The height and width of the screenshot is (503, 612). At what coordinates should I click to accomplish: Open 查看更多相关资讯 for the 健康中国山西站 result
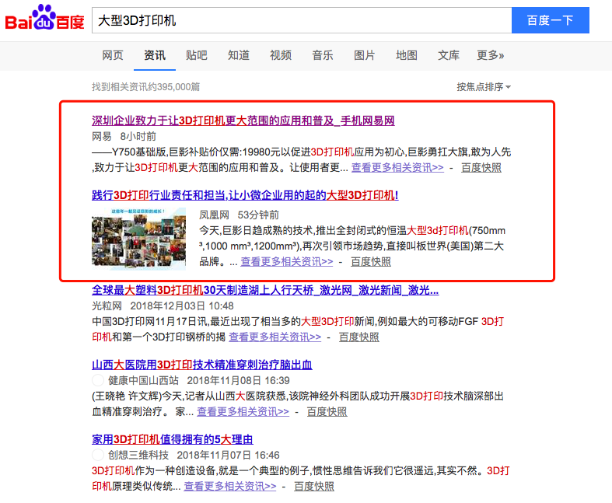[x=243, y=412]
